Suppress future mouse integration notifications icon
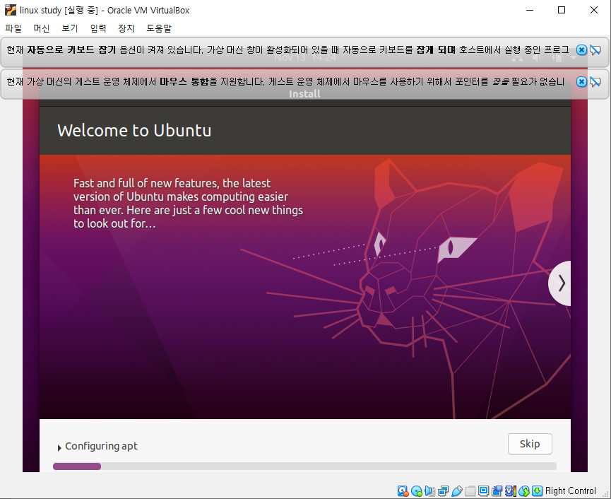The image size is (611, 499). (595, 81)
